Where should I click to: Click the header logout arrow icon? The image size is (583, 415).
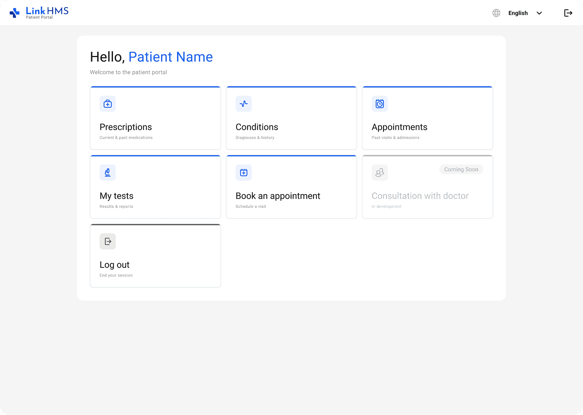568,13
